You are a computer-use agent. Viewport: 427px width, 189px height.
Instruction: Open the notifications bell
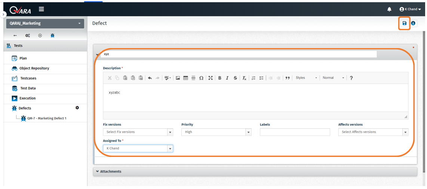coord(389,9)
